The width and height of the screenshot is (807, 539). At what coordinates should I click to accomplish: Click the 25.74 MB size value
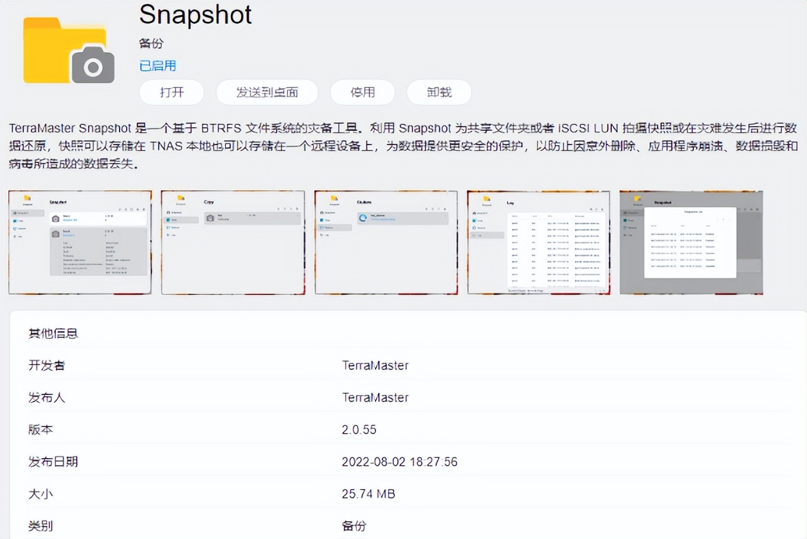[x=368, y=494]
